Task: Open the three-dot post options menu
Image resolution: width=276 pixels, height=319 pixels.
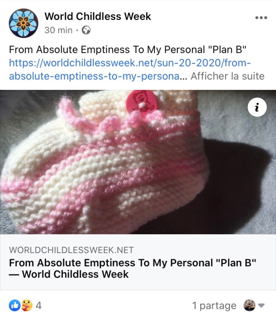Action: (x=261, y=18)
